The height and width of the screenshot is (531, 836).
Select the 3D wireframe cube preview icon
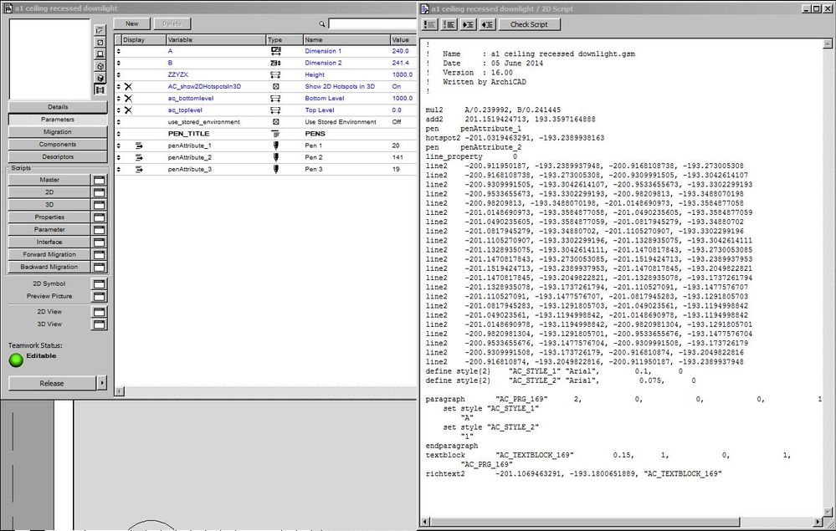100,66
